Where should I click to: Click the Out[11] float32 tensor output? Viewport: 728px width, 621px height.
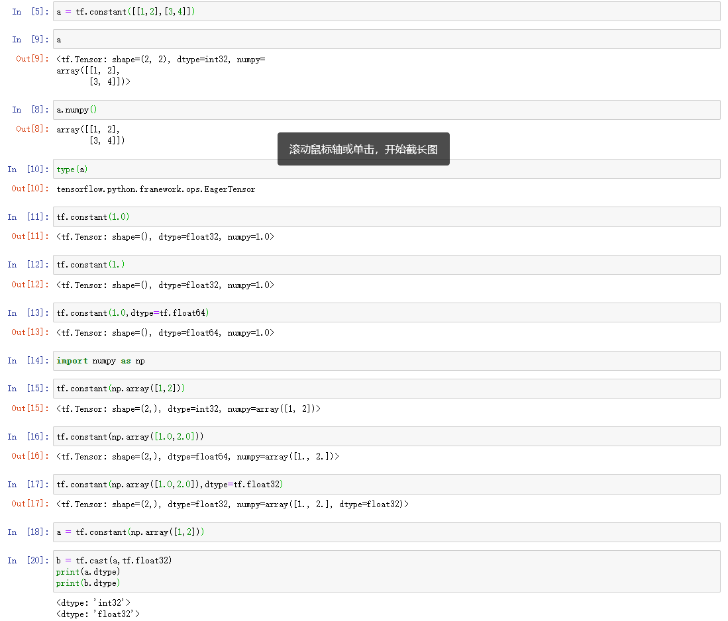tap(166, 237)
